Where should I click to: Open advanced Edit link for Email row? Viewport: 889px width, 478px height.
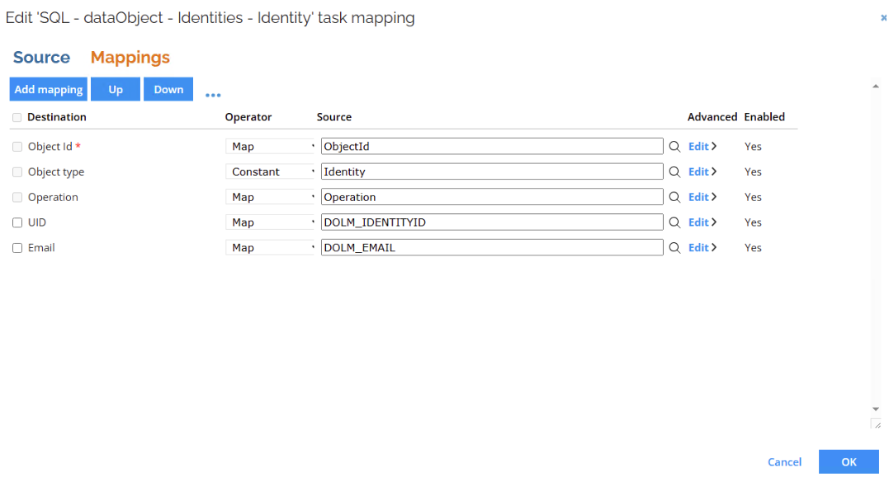point(702,247)
